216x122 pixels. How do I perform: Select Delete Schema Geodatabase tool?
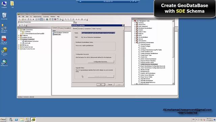click(148, 59)
